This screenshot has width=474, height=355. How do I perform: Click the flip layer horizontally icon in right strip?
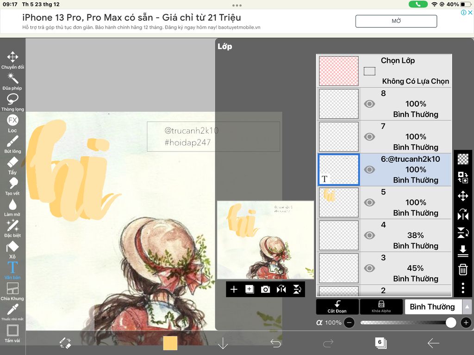[x=463, y=214]
